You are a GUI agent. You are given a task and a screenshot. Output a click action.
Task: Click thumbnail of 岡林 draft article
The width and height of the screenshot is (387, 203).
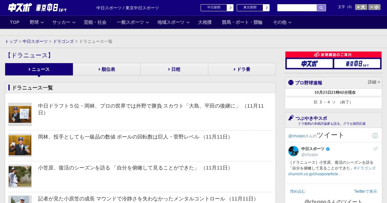point(20,114)
